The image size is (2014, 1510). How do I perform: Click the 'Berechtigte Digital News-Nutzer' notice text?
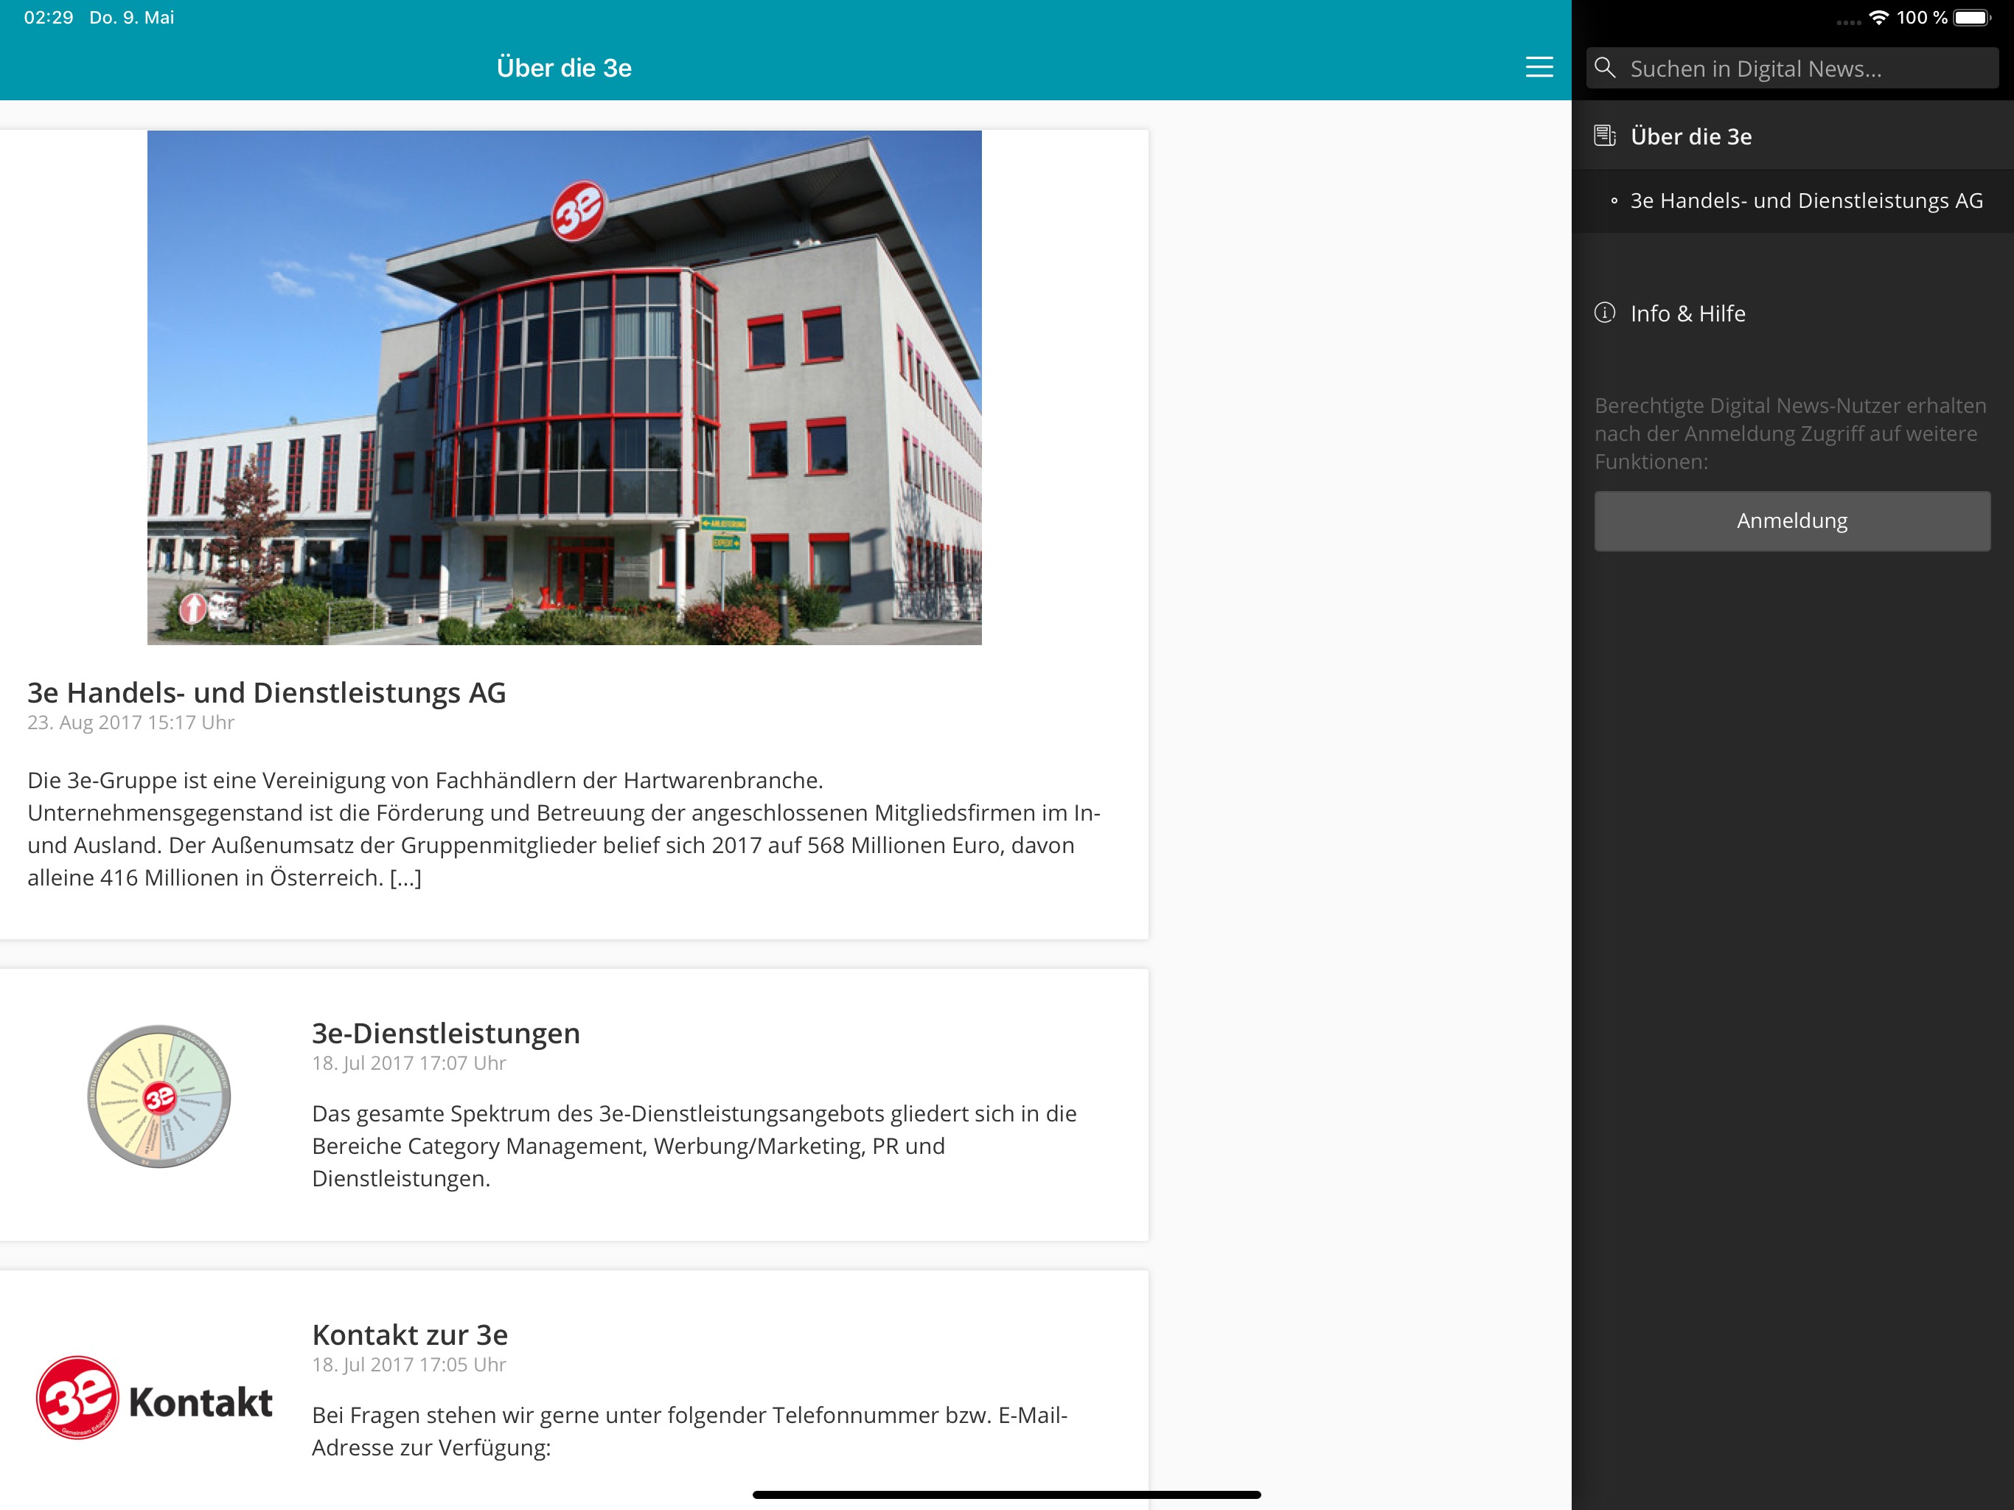click(1790, 434)
